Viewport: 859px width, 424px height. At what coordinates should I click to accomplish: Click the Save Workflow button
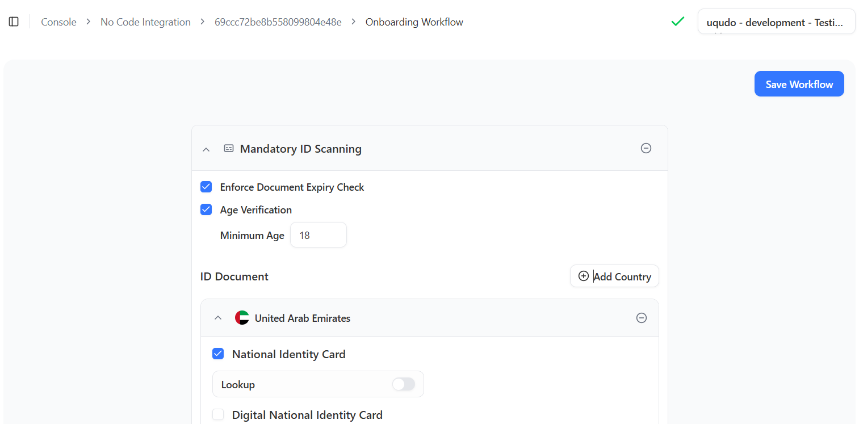click(799, 84)
